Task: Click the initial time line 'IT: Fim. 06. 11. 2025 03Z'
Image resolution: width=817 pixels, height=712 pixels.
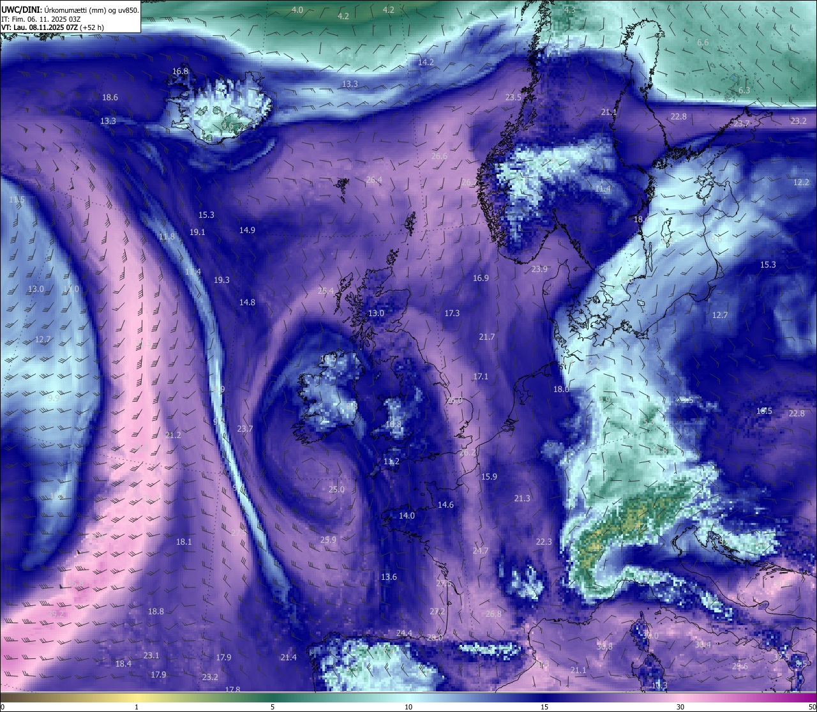Action: click(41, 19)
